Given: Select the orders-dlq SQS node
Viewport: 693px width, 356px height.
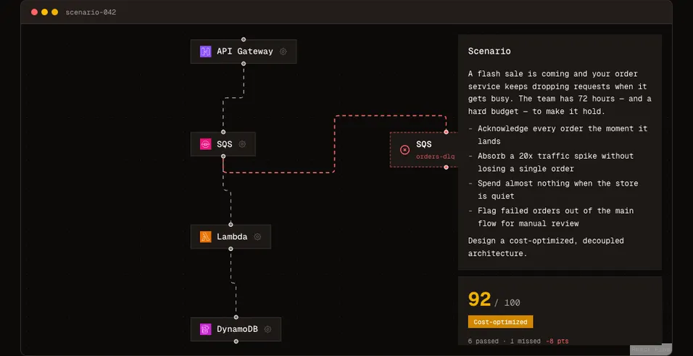Looking at the screenshot, I should coord(424,149).
